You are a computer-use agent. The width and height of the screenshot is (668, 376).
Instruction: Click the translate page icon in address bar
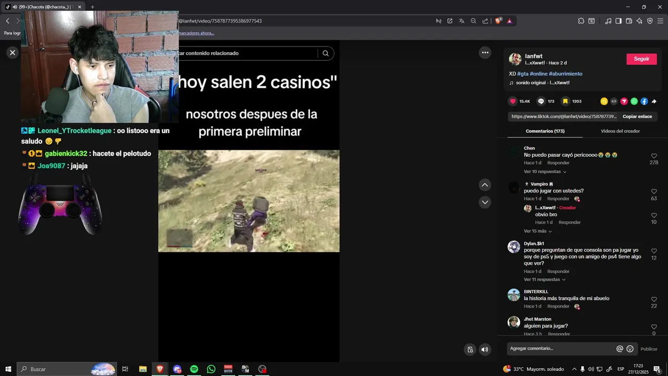(x=461, y=21)
